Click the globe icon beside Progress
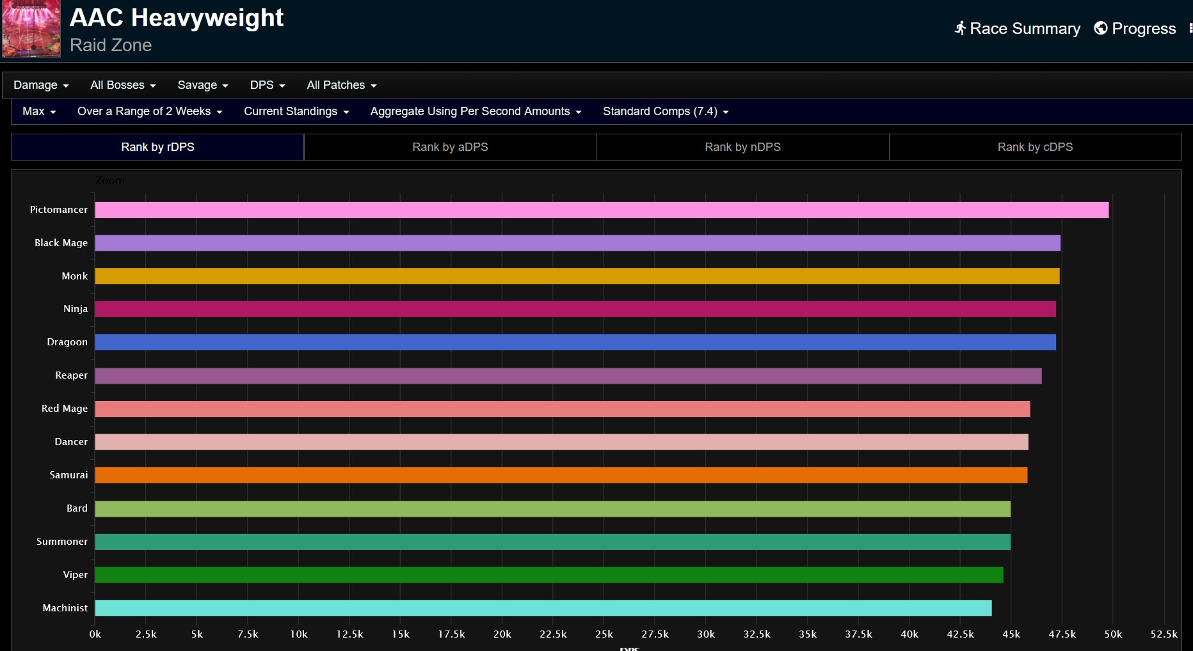Screen dimensions: 1193x651 point(1101,28)
